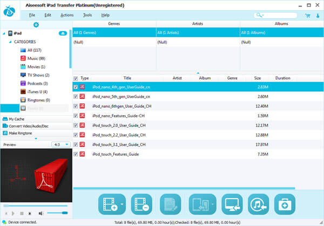Image resolution: width=324 pixels, height=226 pixels.
Task: Click the Export to PC monitor button
Action: pyautogui.click(x=232, y=204)
